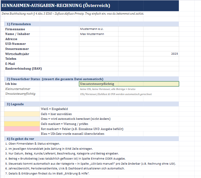The width and height of the screenshot is (201, 178).
Task: Click step 7 'Details & Erklärungen findest du'
Action: (x=47, y=174)
